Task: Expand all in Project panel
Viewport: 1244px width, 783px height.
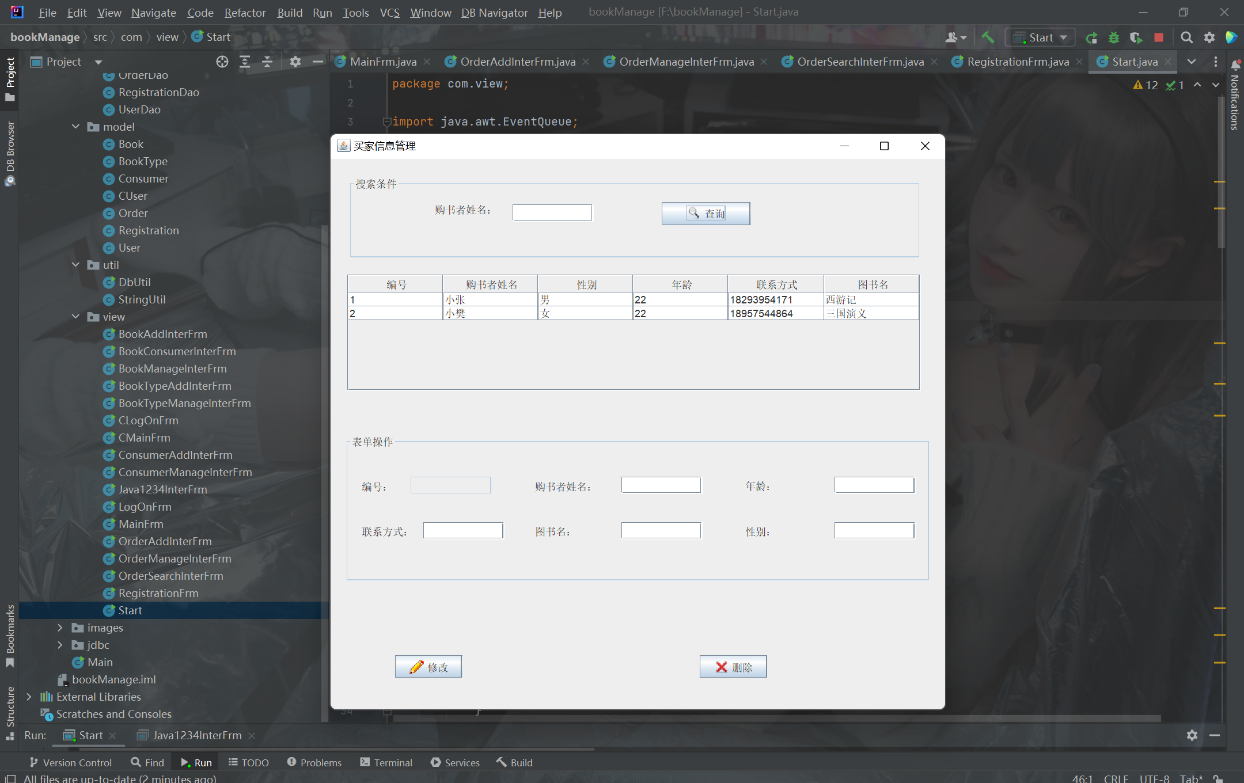Action: [x=245, y=62]
